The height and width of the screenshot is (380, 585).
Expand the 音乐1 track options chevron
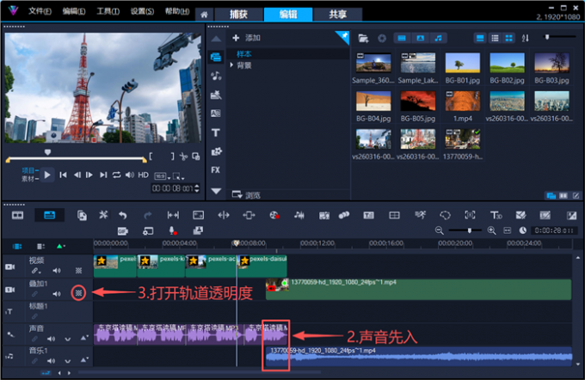(x=67, y=361)
